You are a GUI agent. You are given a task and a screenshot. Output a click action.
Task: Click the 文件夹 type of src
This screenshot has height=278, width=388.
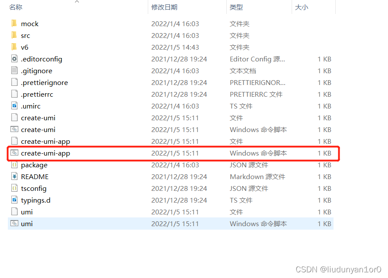pyautogui.click(x=239, y=36)
